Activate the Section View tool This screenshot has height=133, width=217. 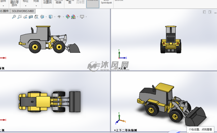click(x=31, y=17)
